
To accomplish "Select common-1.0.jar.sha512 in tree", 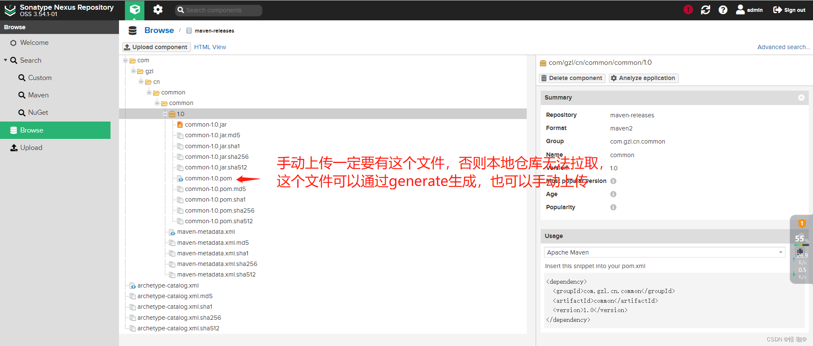I will (216, 167).
